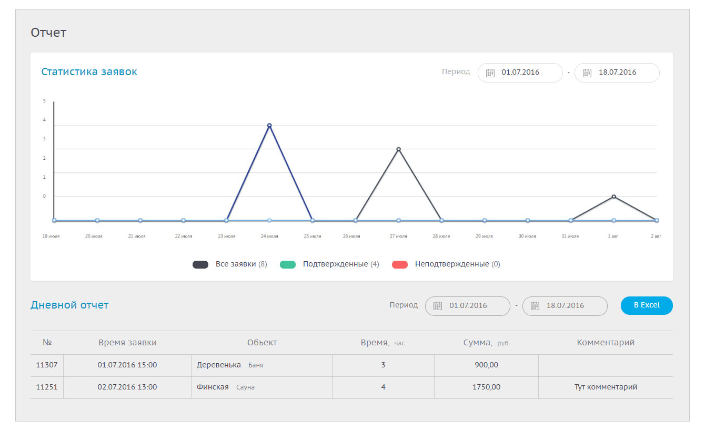
Task: Click the dark Все заявки legend swatch
Action: click(x=200, y=264)
